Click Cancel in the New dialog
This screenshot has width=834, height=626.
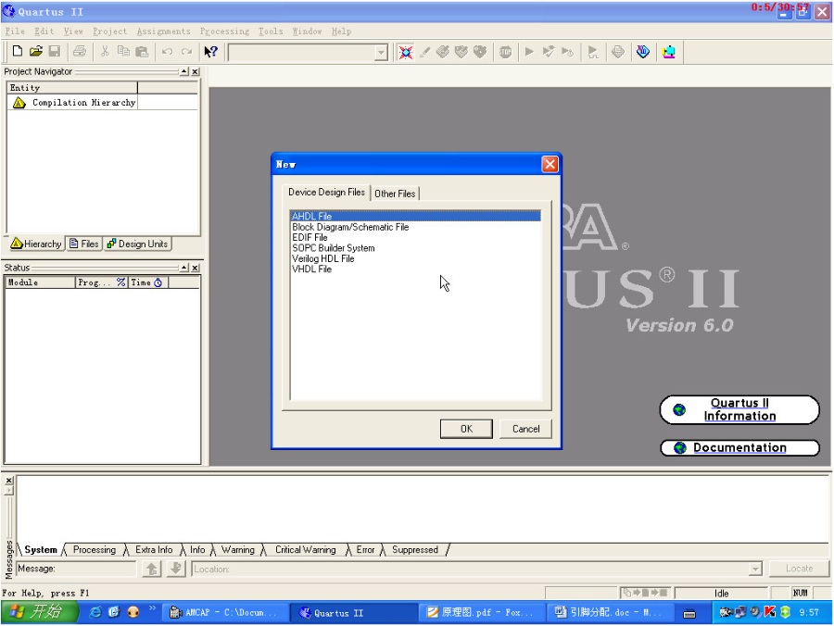coord(525,429)
